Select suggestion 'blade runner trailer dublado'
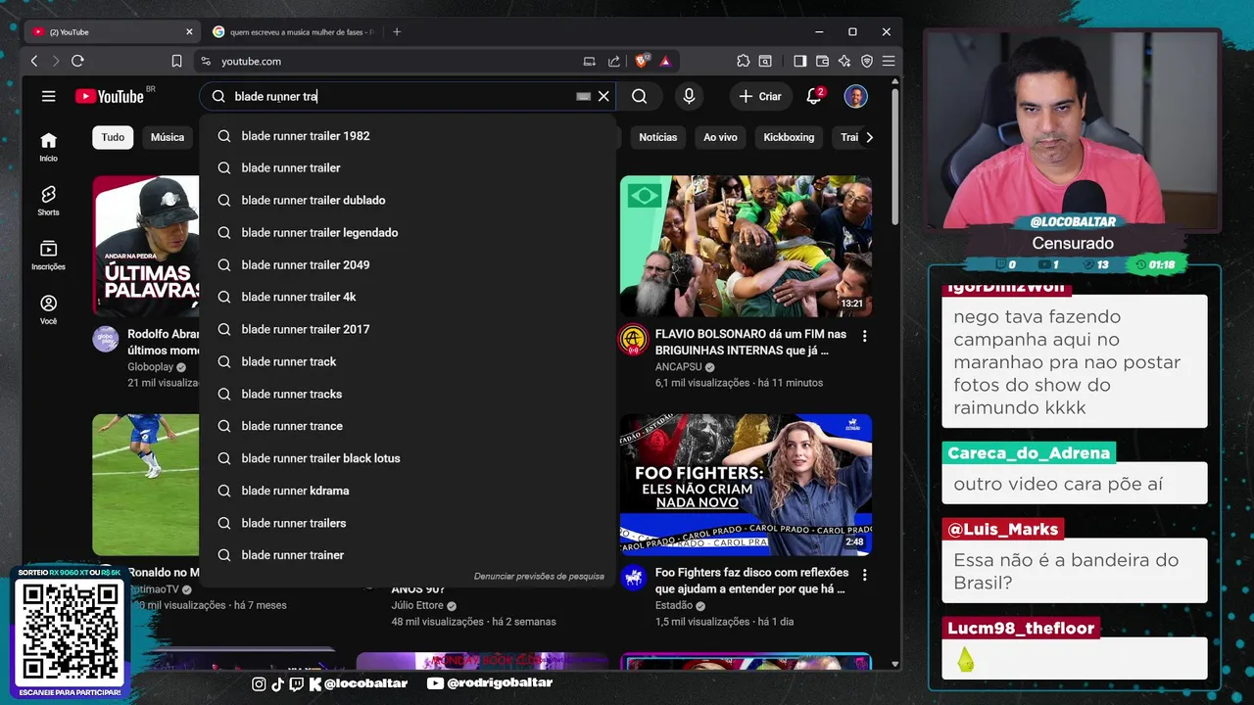The width and height of the screenshot is (1254, 705). pyautogui.click(x=408, y=200)
